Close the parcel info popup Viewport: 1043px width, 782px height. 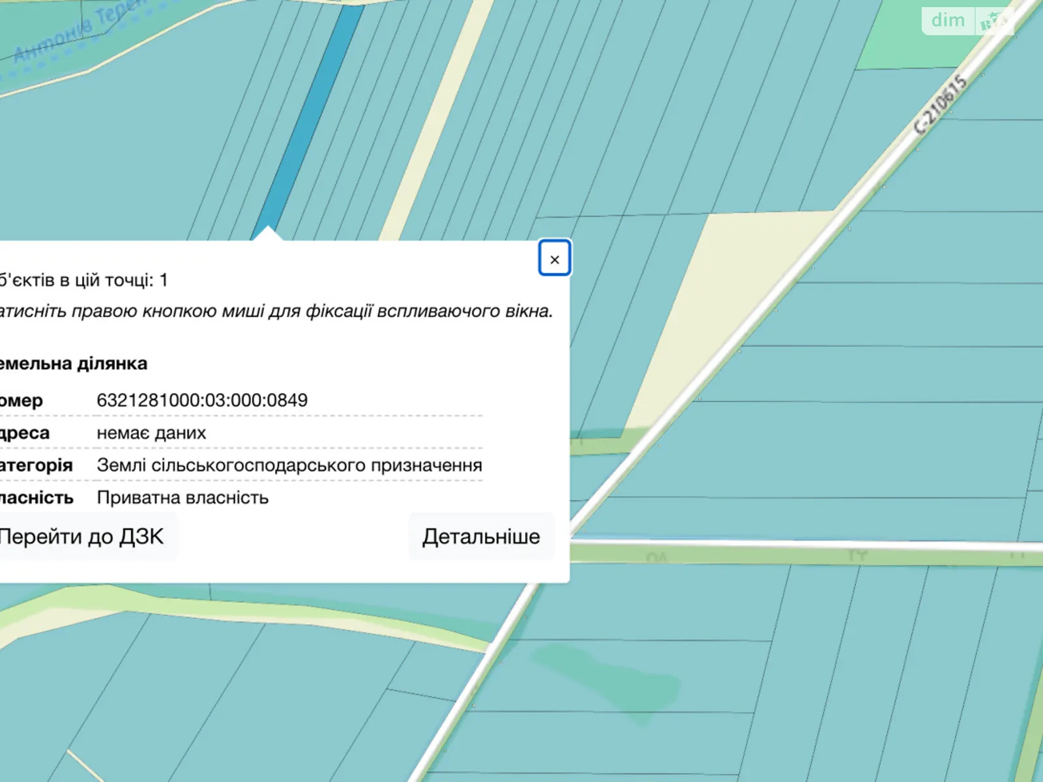click(554, 259)
